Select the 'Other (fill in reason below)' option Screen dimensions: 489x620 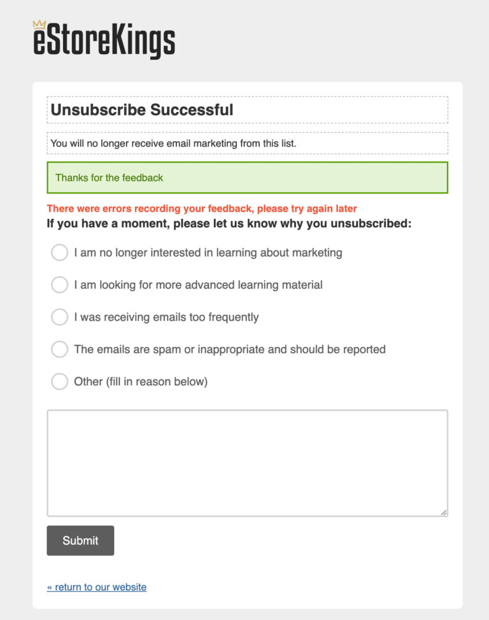click(59, 381)
